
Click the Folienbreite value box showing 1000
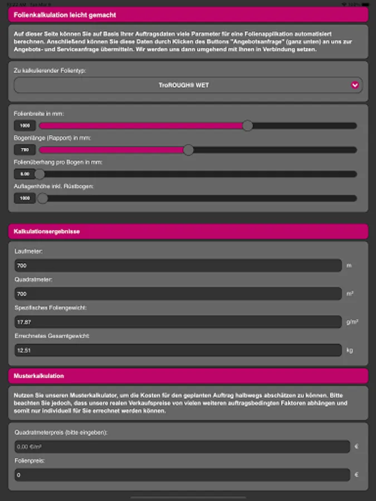25,126
